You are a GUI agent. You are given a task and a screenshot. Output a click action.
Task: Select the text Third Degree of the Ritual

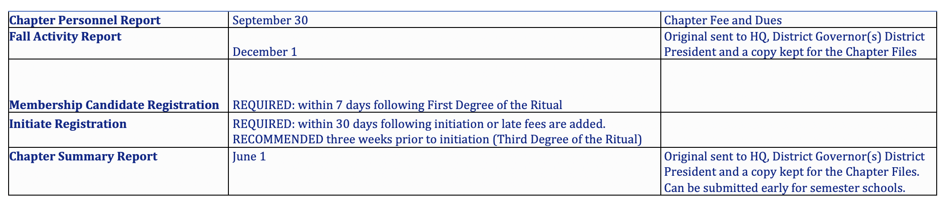pos(568,139)
